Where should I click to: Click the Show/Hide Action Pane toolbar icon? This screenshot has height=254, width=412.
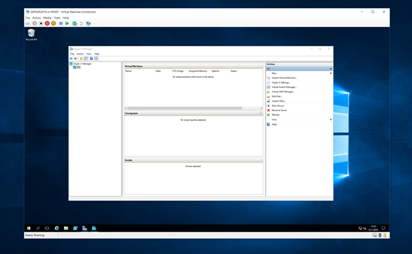(x=96, y=59)
